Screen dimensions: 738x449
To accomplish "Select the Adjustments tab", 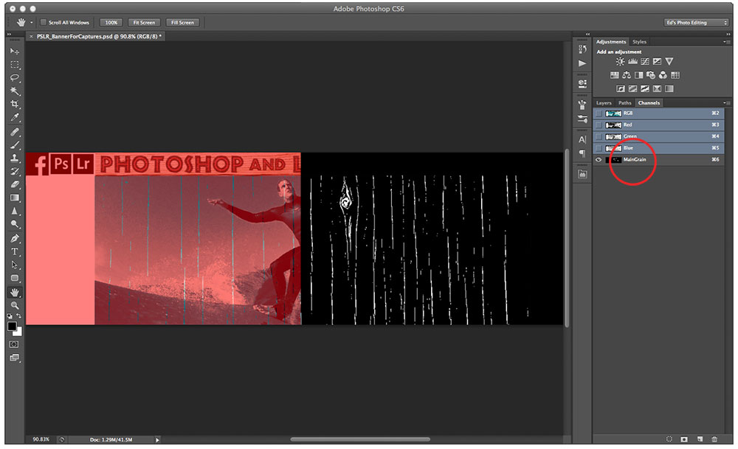I will [611, 42].
